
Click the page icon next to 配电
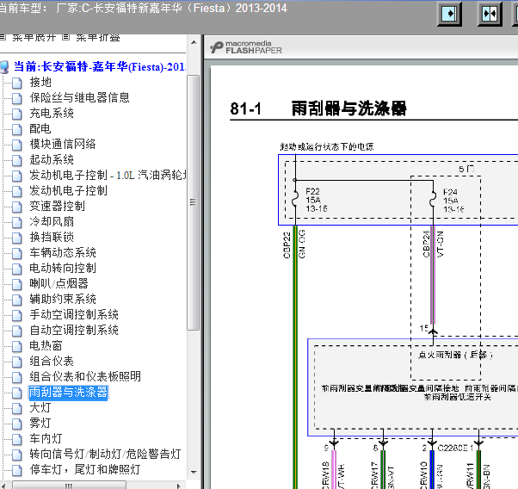click(17, 129)
